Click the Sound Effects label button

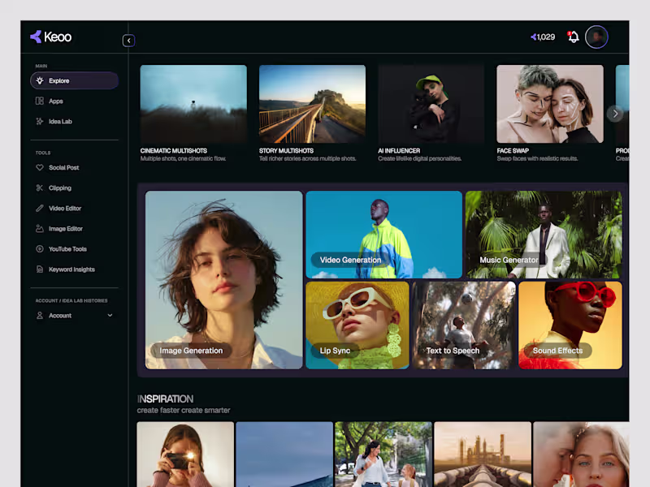557,351
